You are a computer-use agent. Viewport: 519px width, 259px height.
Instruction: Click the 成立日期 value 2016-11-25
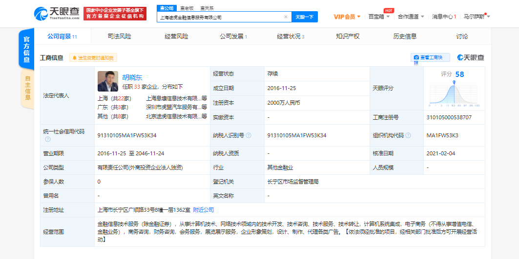[281, 88]
